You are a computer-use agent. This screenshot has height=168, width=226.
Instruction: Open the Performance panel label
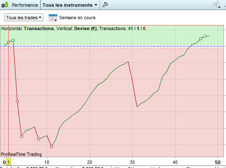(25, 5)
